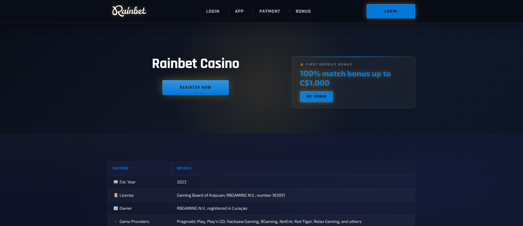The width and height of the screenshot is (523, 226).
Task: Click the Est. Year row label
Action: point(127,182)
